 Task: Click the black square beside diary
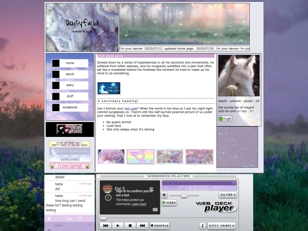[x=56, y=86]
